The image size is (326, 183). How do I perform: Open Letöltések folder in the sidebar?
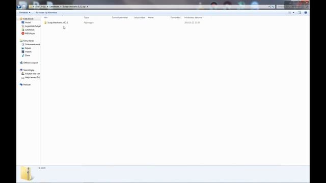pos(30,29)
